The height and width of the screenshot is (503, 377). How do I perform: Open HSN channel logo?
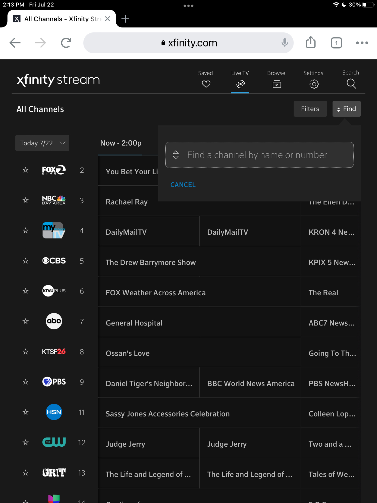[54, 412]
